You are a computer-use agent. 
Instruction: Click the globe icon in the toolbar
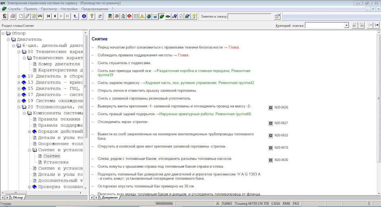tap(148, 16)
